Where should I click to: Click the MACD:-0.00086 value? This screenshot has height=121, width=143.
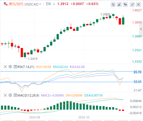52,95
